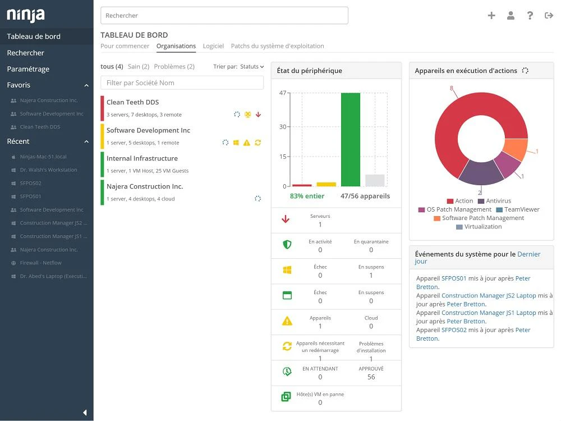Collapse the Récent section
This screenshot has height=421, width=561.
86,141
